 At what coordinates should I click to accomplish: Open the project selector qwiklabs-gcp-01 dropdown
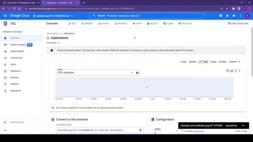53,16
